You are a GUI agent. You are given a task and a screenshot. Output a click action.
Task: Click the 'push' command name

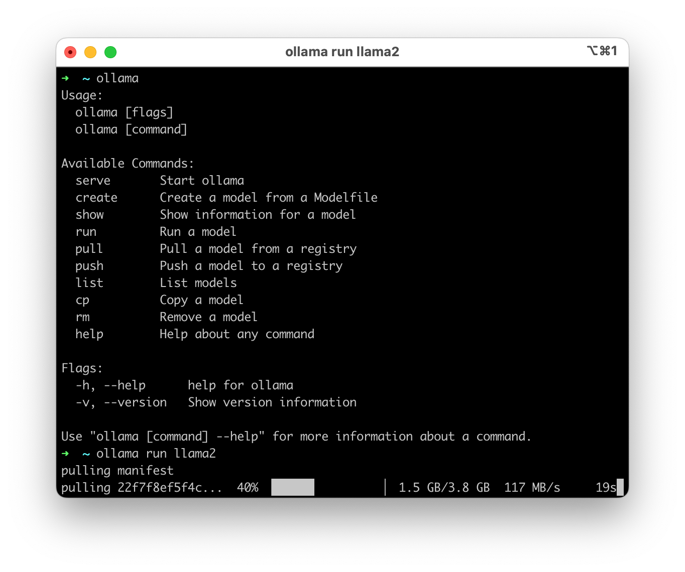coord(89,266)
